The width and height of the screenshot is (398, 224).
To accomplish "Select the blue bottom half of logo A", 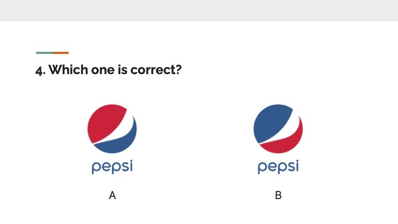I will [x=122, y=142].
